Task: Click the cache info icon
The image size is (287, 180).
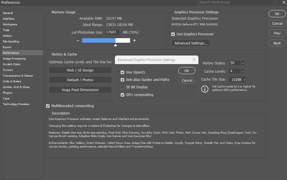Action: pyautogui.click(x=205, y=89)
